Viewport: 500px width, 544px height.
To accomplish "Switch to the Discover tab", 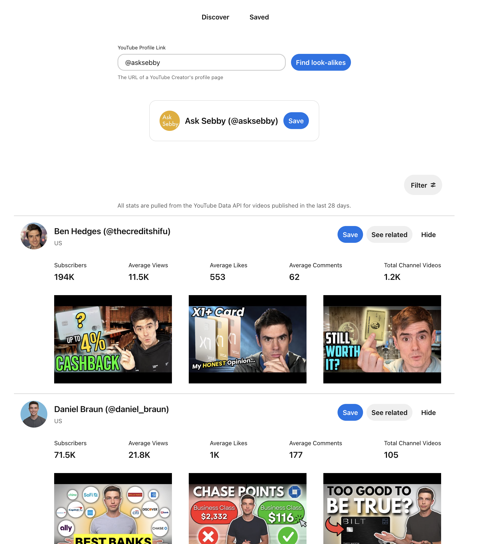I will coord(215,17).
